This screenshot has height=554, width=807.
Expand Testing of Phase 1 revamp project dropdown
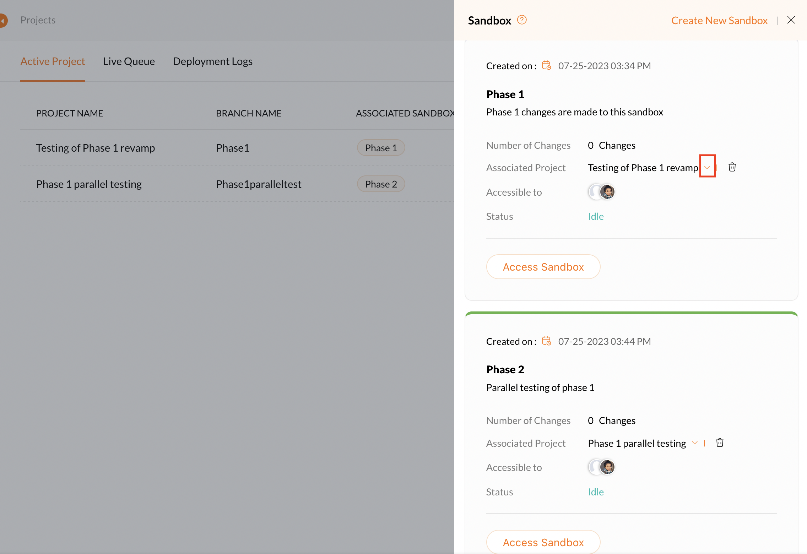coord(707,167)
